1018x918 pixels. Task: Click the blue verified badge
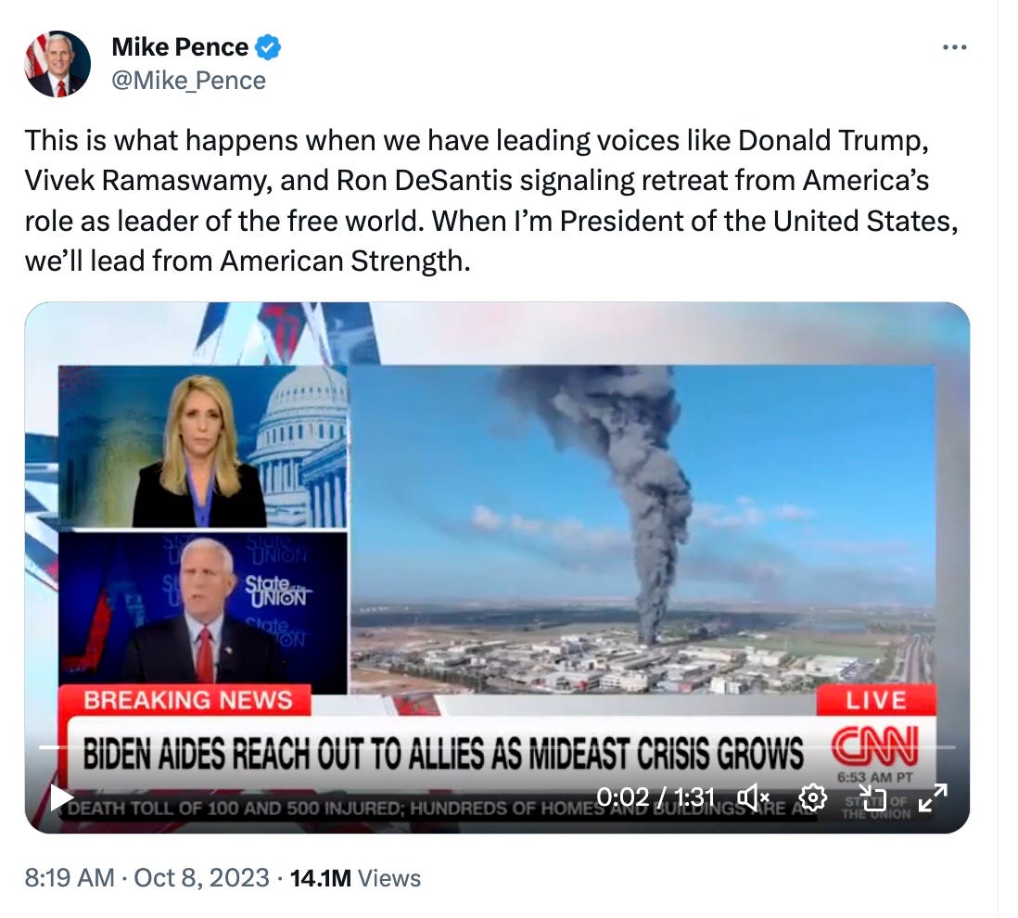(x=268, y=47)
